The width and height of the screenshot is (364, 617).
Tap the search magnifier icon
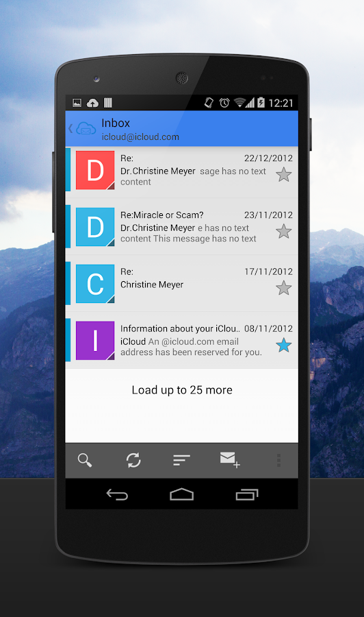coord(85,460)
